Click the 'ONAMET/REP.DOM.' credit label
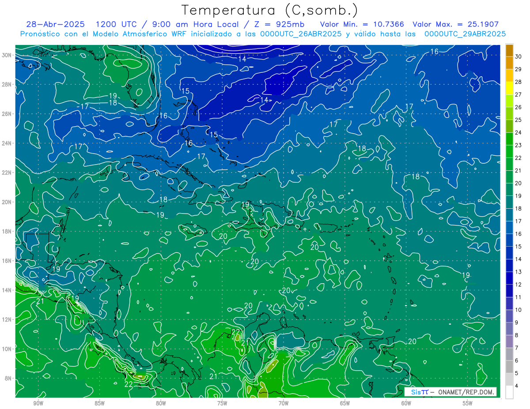530x409 pixels. (466, 392)
